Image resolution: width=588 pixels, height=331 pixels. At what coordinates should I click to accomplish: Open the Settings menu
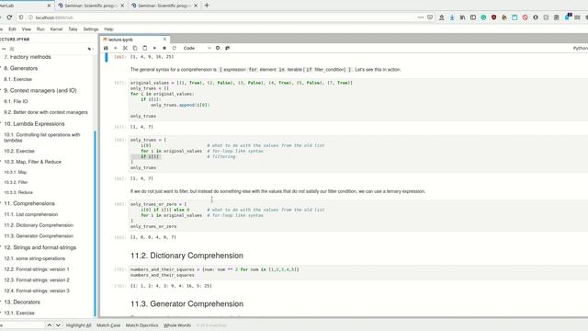(91, 29)
